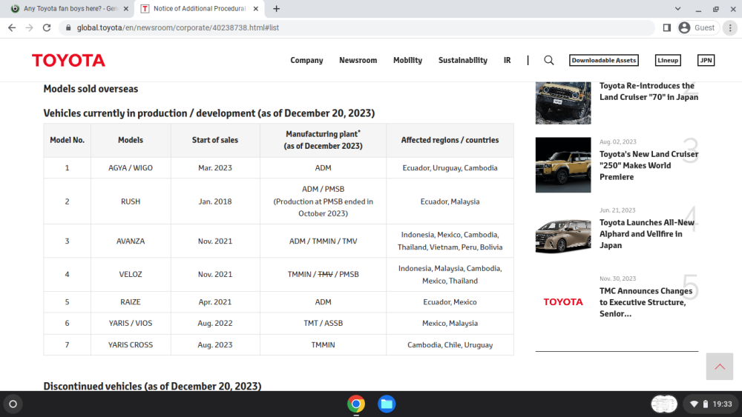Open the Land Cruiser "70" article thumbnail
Image resolution: width=742 pixels, height=417 pixels.
coord(563,103)
